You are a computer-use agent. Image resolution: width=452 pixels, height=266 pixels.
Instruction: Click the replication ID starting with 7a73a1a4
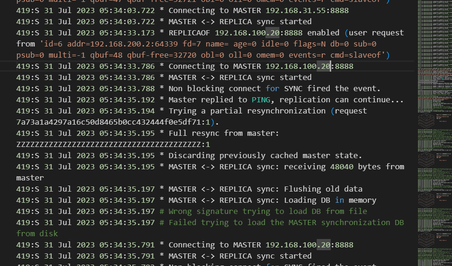[108, 122]
